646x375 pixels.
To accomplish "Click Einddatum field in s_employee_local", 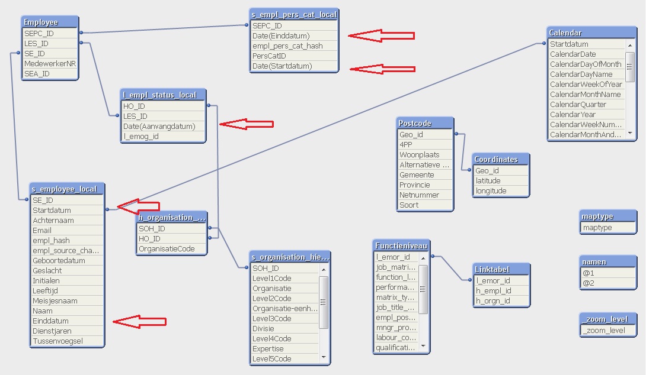I will tap(67, 321).
